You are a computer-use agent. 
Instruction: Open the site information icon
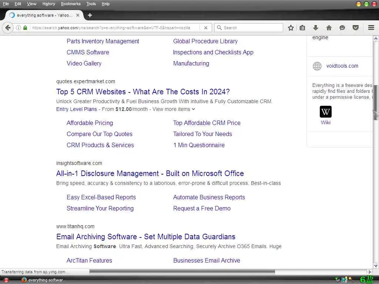19,28
